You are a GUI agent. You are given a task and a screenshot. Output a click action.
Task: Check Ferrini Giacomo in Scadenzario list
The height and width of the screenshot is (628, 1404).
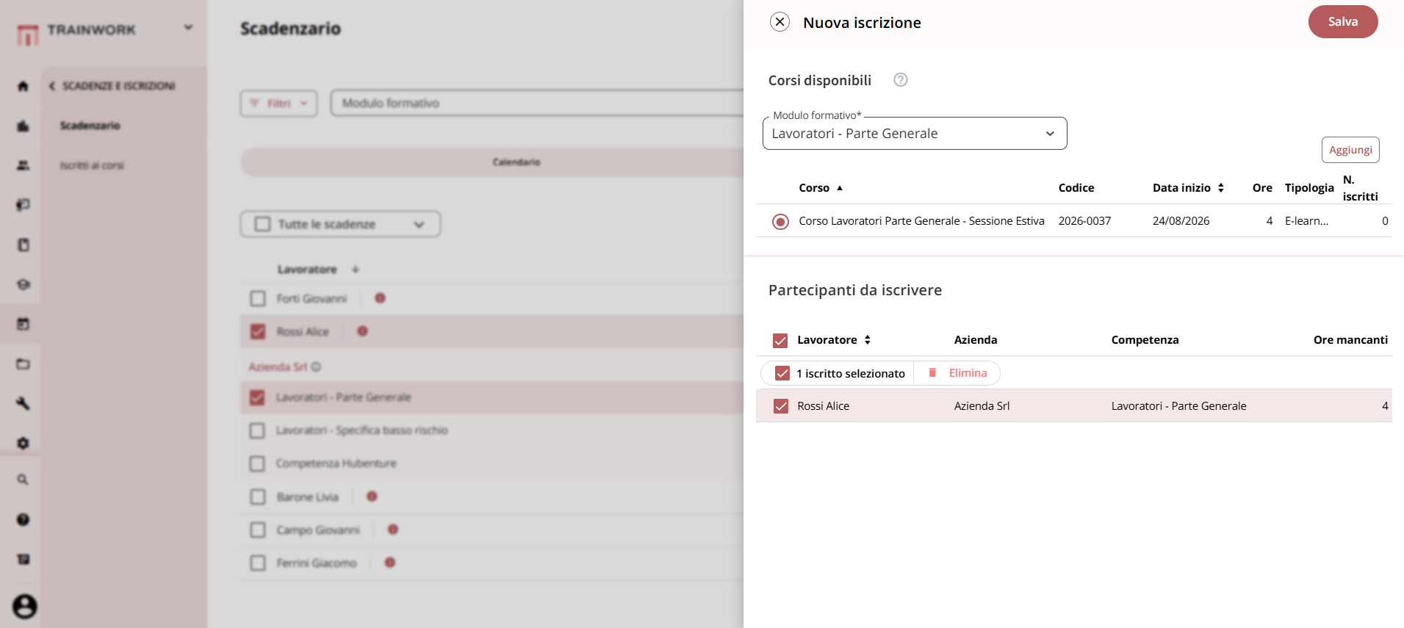258,563
